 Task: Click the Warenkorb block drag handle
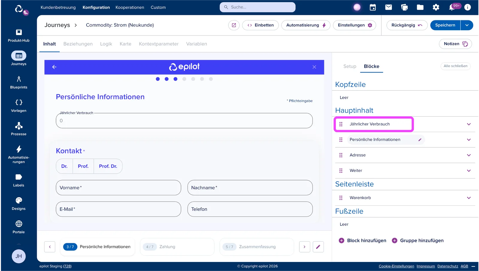(341, 198)
